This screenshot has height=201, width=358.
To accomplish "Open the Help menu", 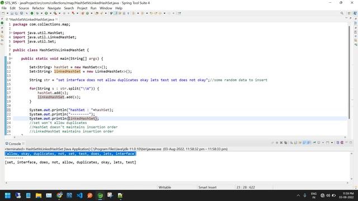I will coord(119,8).
